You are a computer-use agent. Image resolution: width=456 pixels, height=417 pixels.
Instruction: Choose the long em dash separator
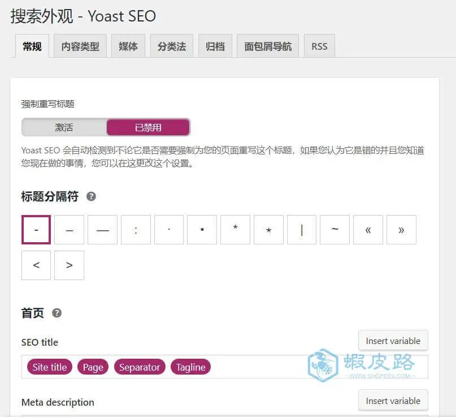point(103,230)
